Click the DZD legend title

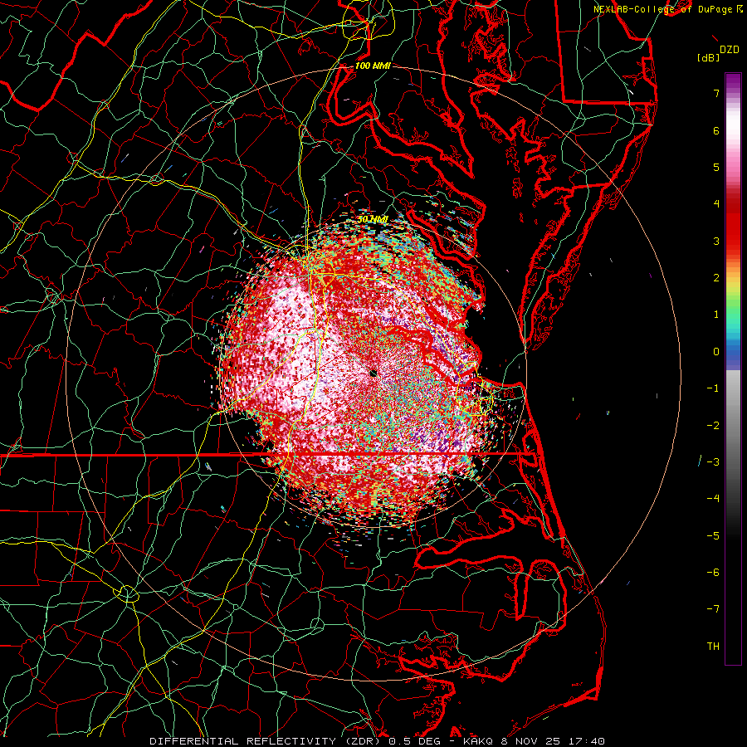coord(729,50)
